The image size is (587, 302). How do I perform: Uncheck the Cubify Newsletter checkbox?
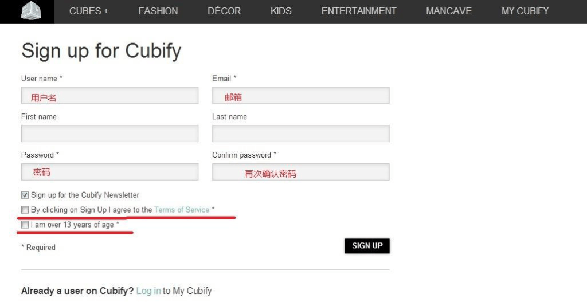click(x=25, y=195)
